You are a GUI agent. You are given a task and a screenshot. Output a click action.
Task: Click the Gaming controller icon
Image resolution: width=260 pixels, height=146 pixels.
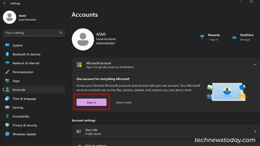[x=7, y=107]
